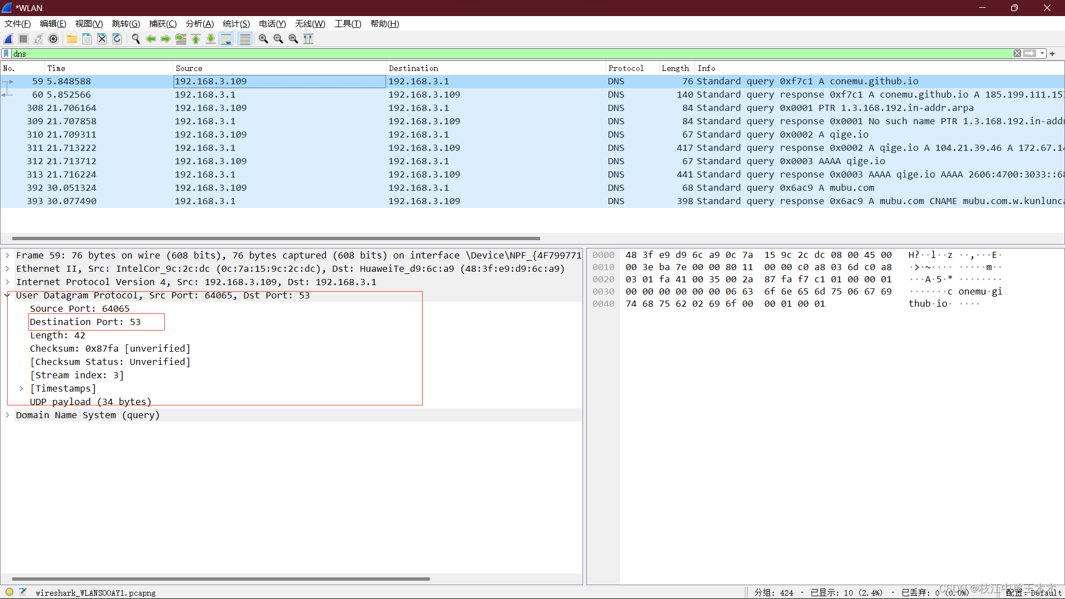
Task: Jump to the first packet
Action: [196, 39]
